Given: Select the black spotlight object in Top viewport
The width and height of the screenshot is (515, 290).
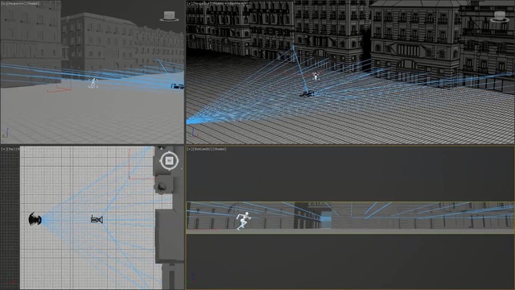Looking at the screenshot, I should coord(35,219).
